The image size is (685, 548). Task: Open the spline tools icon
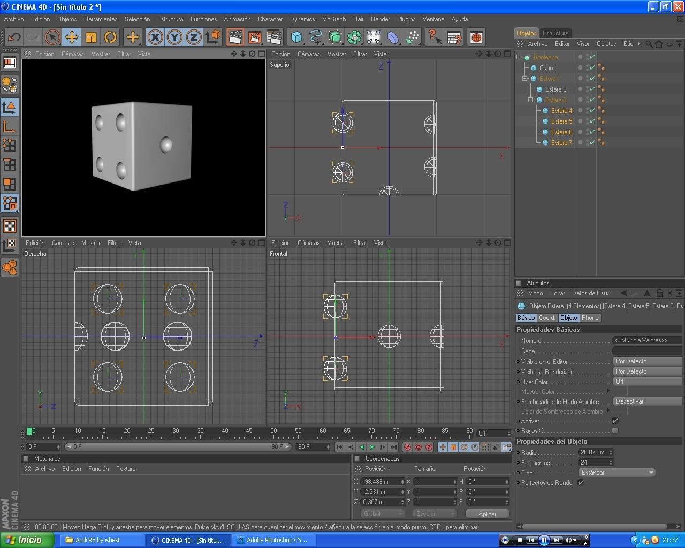tap(316, 37)
